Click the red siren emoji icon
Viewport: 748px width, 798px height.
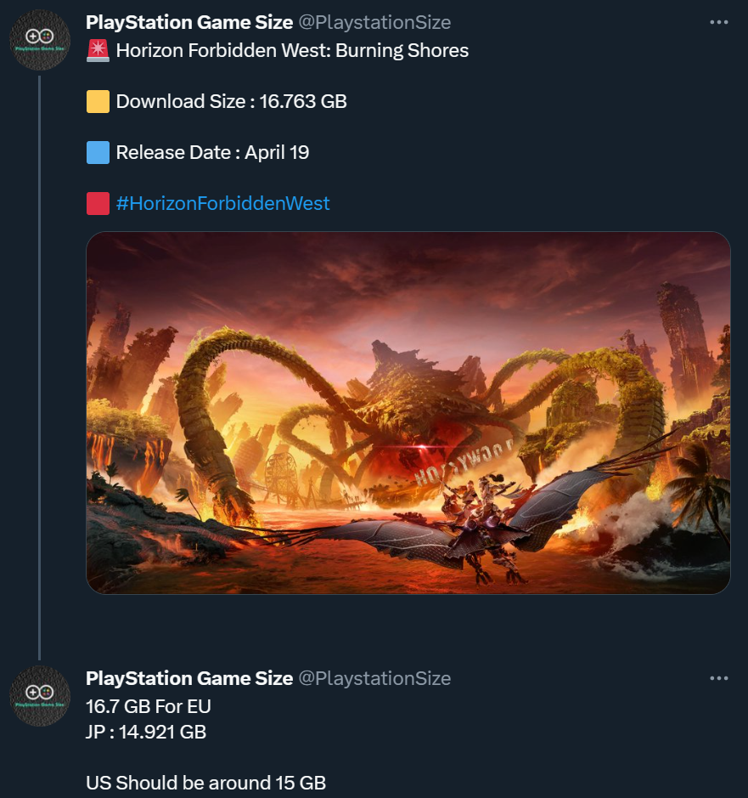98,51
